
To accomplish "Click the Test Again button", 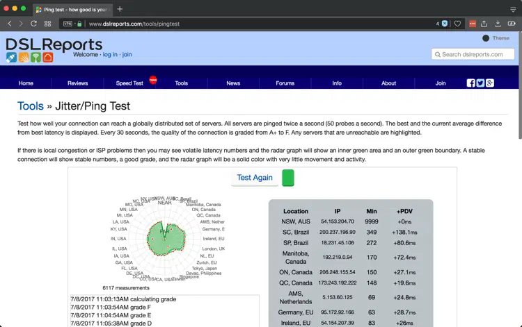I will 255,178.
